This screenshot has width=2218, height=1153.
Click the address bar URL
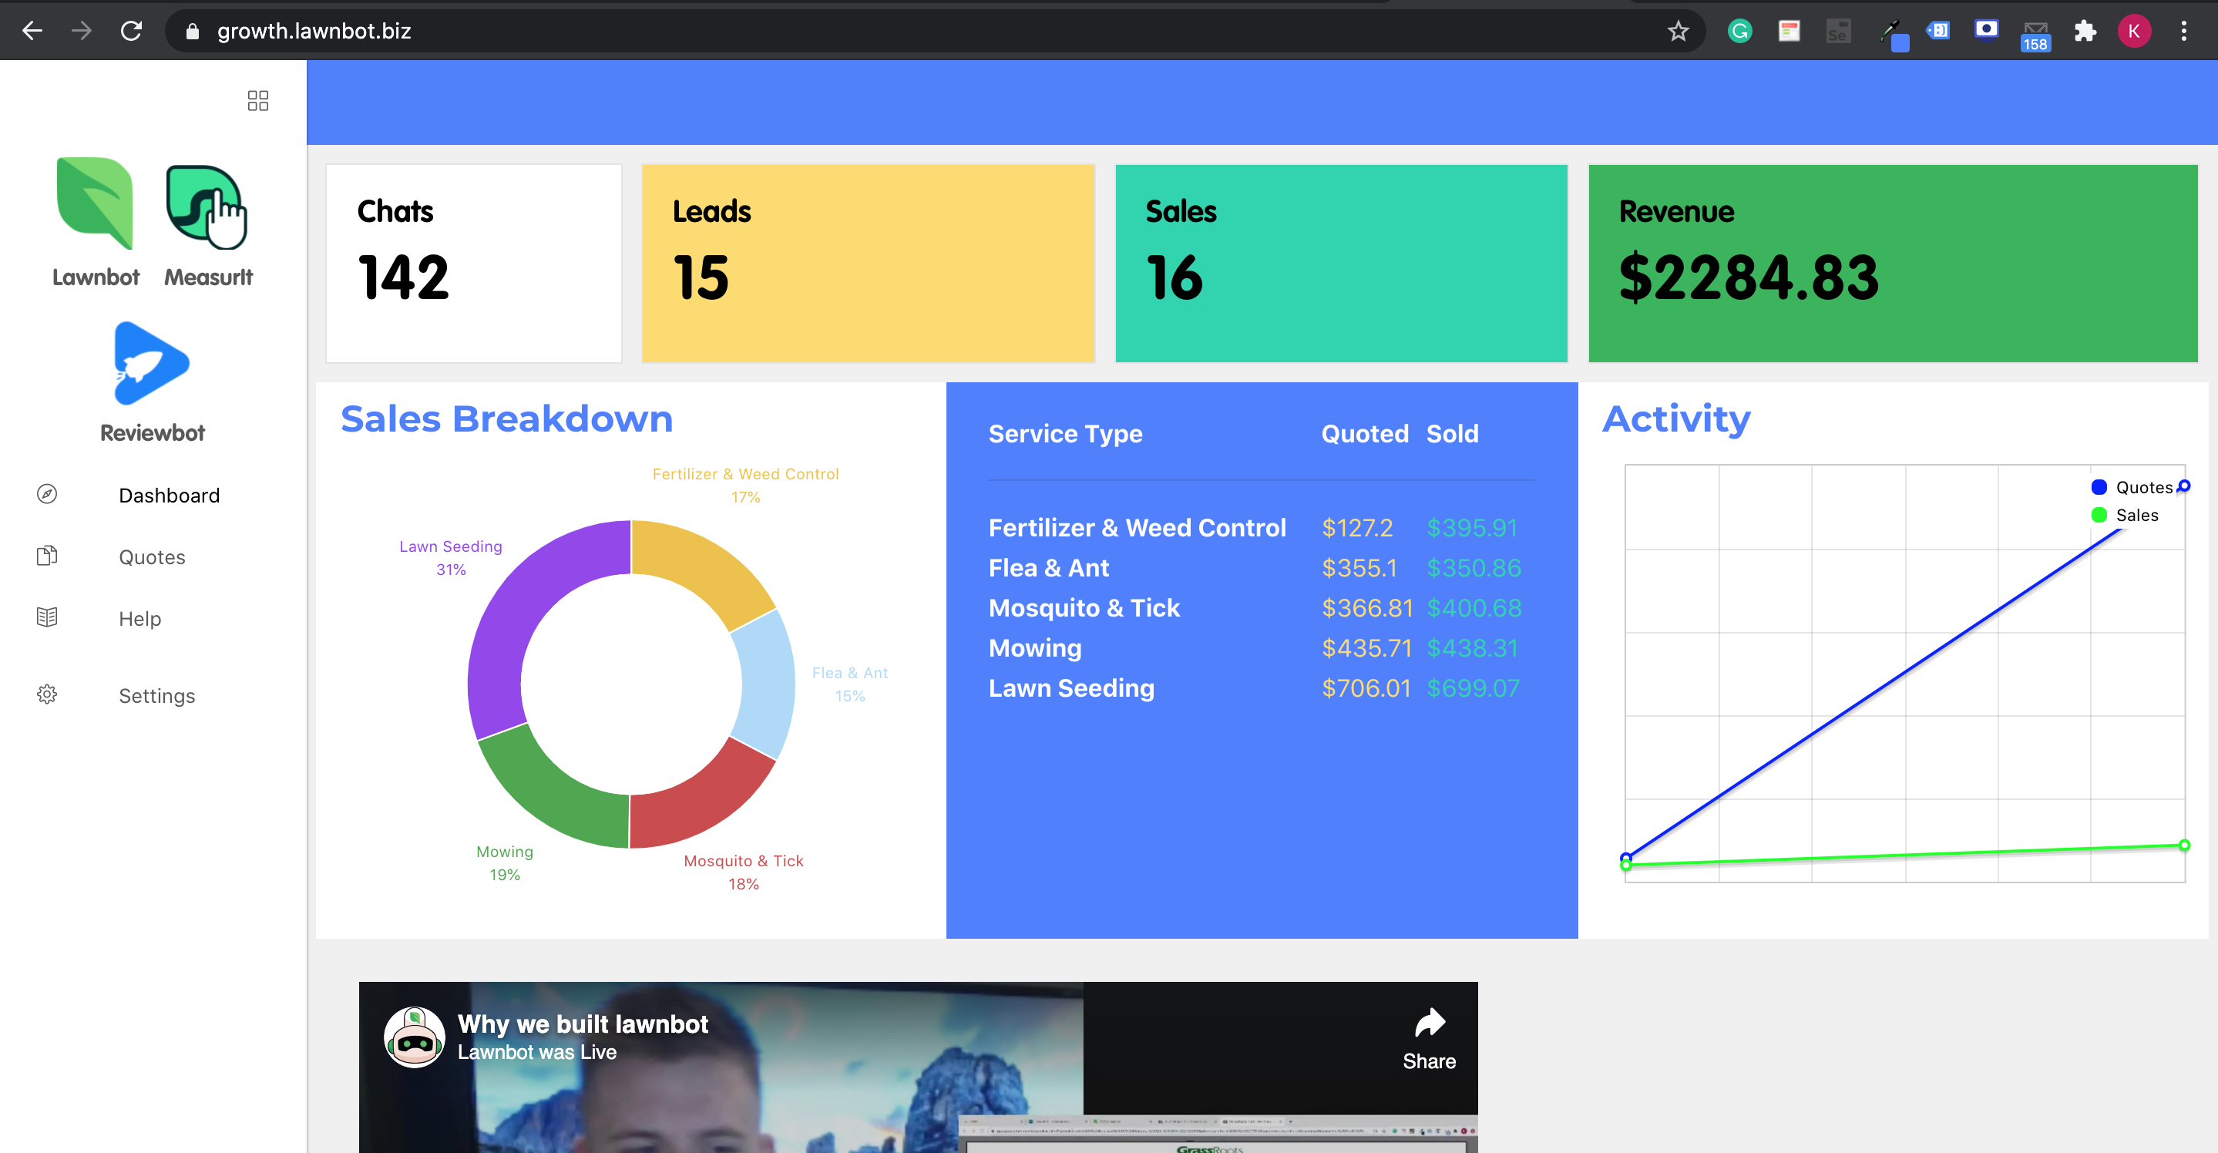(314, 31)
